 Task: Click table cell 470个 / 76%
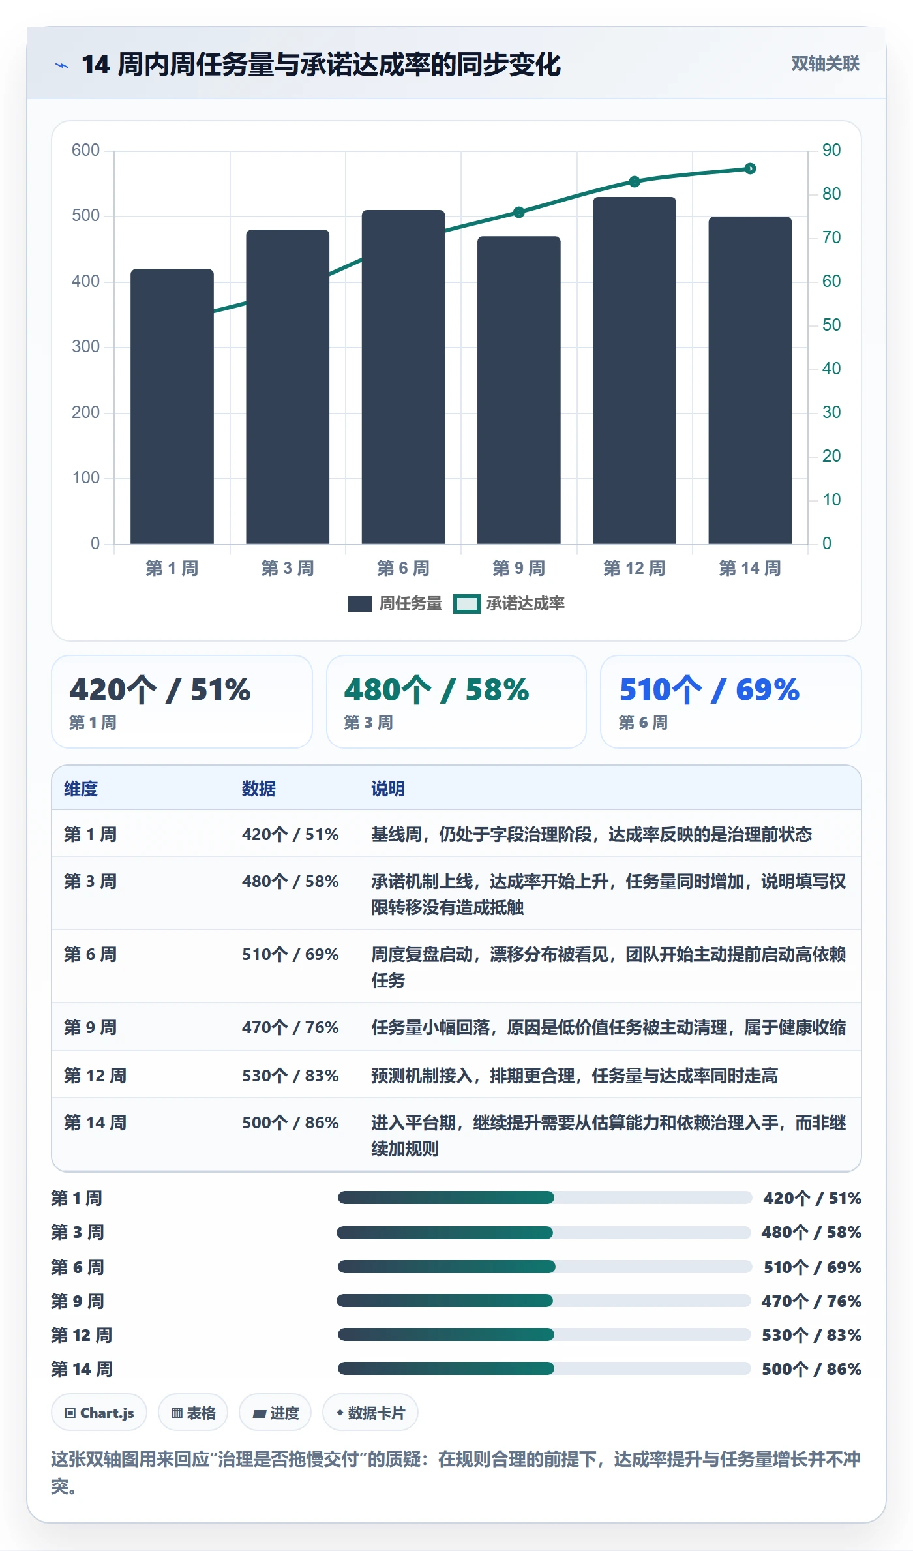(290, 1027)
